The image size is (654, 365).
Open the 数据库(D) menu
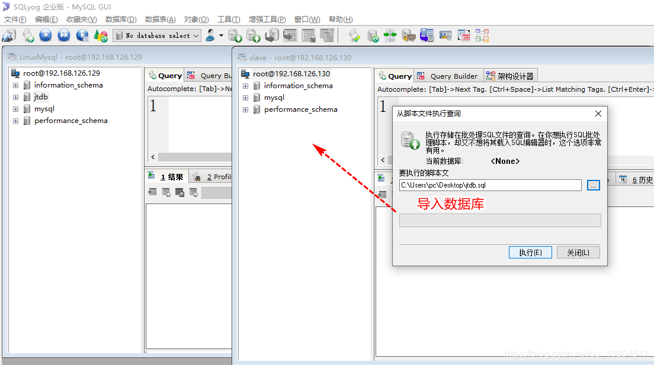[120, 19]
